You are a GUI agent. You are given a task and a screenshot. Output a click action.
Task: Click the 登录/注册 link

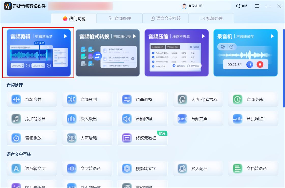(195, 6)
